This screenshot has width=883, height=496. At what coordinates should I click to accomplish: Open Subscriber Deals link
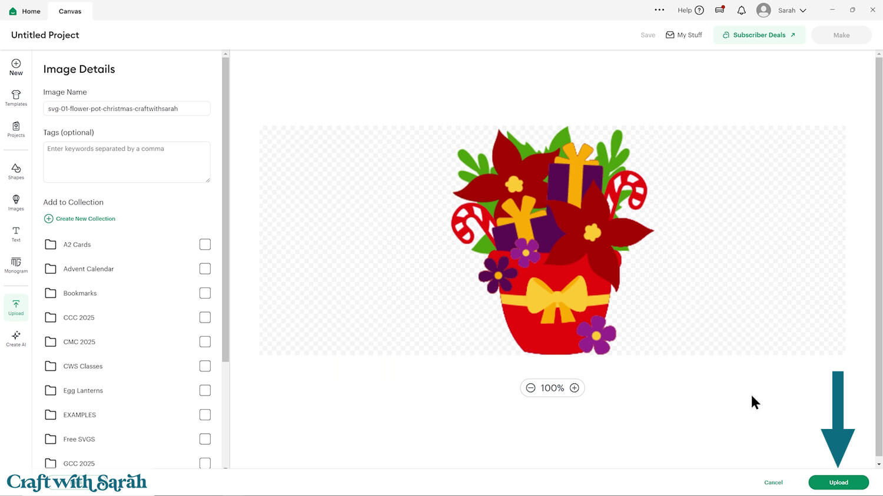pyautogui.click(x=759, y=35)
